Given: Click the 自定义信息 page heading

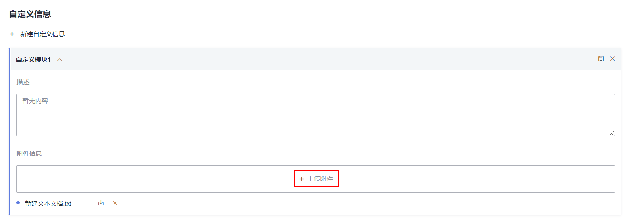Looking at the screenshot, I should 30,14.
